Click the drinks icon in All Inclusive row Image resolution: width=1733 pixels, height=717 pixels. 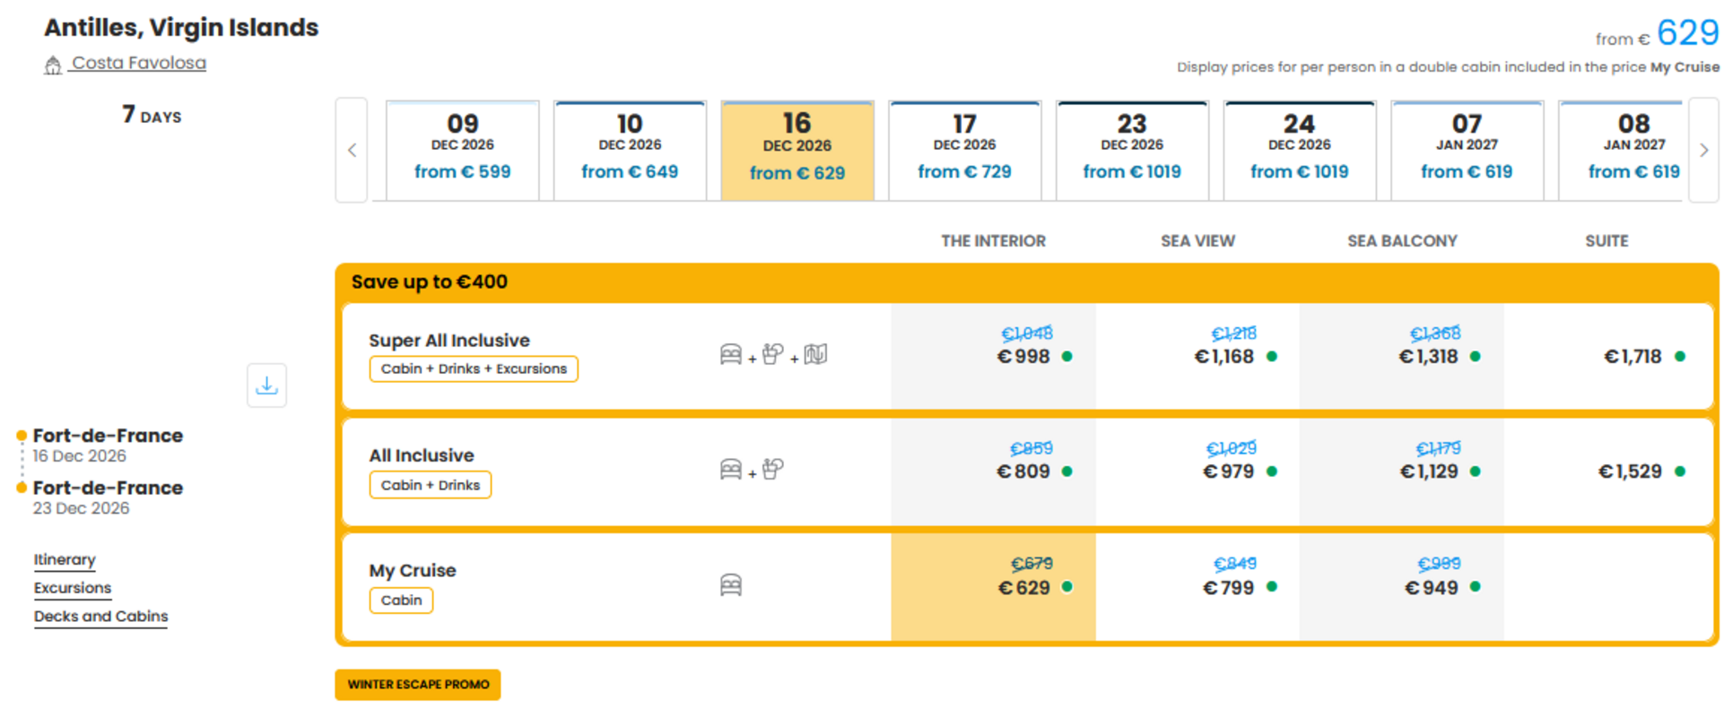(x=772, y=470)
